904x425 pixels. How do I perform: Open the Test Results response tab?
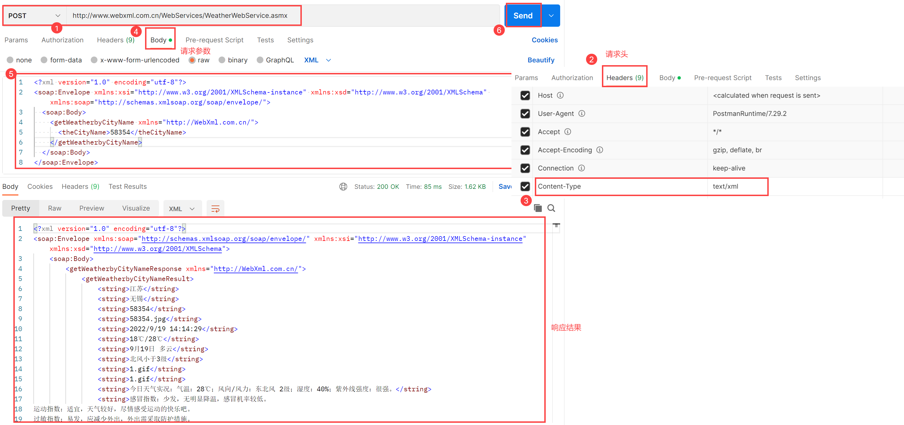pyautogui.click(x=128, y=187)
